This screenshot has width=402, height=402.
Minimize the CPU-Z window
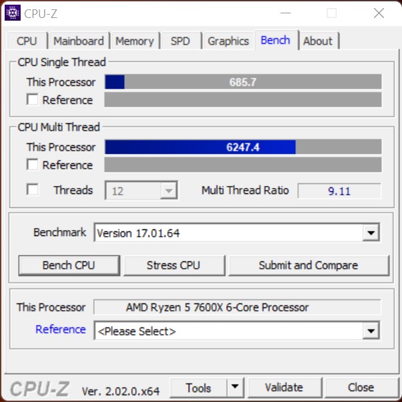pyautogui.click(x=285, y=13)
